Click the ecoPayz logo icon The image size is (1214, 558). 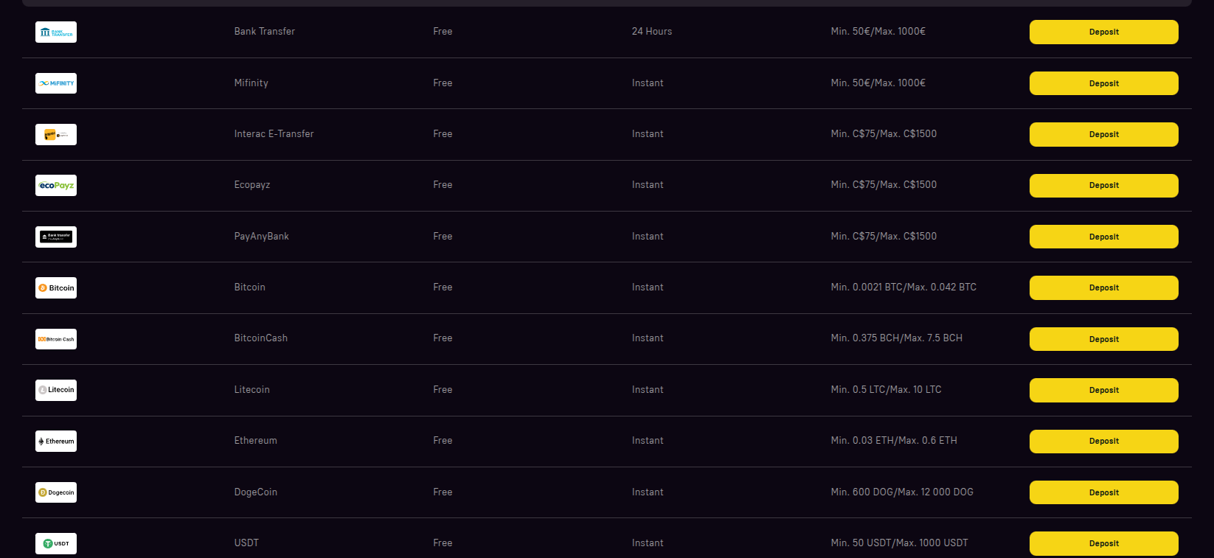tap(56, 186)
